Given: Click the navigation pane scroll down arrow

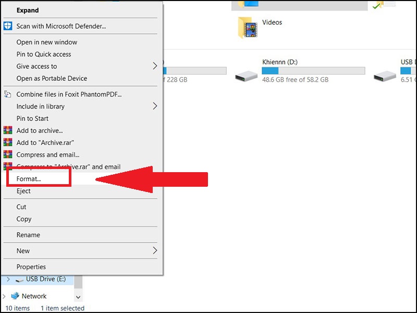Looking at the screenshot, I should tap(78, 297).
